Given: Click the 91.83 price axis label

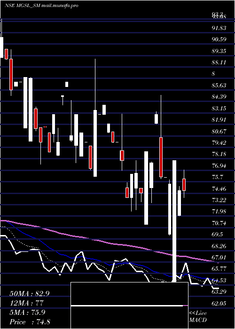Looking at the screenshot, I should 219,28.
